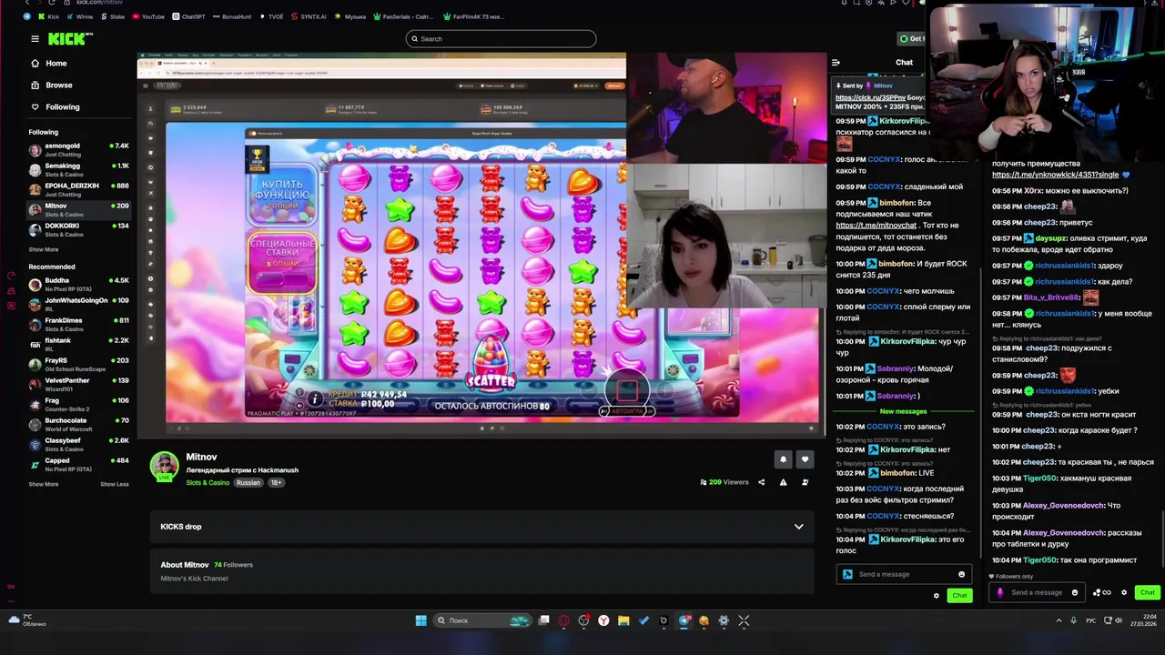Click Windows Start button
Viewport: 1165px width, 655px height.
coord(420,620)
